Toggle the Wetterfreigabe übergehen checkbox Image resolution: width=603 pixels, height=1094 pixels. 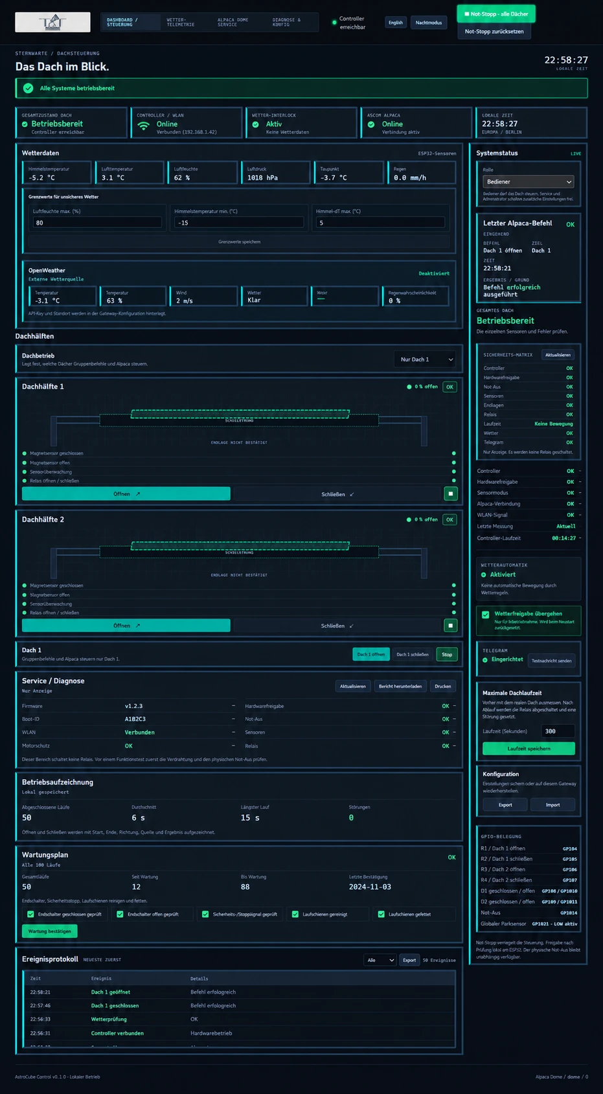(x=486, y=615)
